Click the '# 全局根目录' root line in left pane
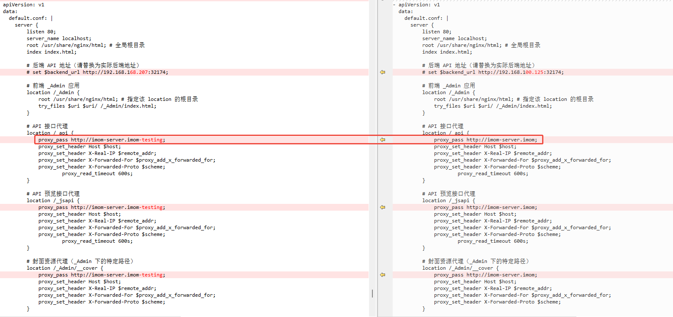This screenshot has height=317, width=673. 86,45
